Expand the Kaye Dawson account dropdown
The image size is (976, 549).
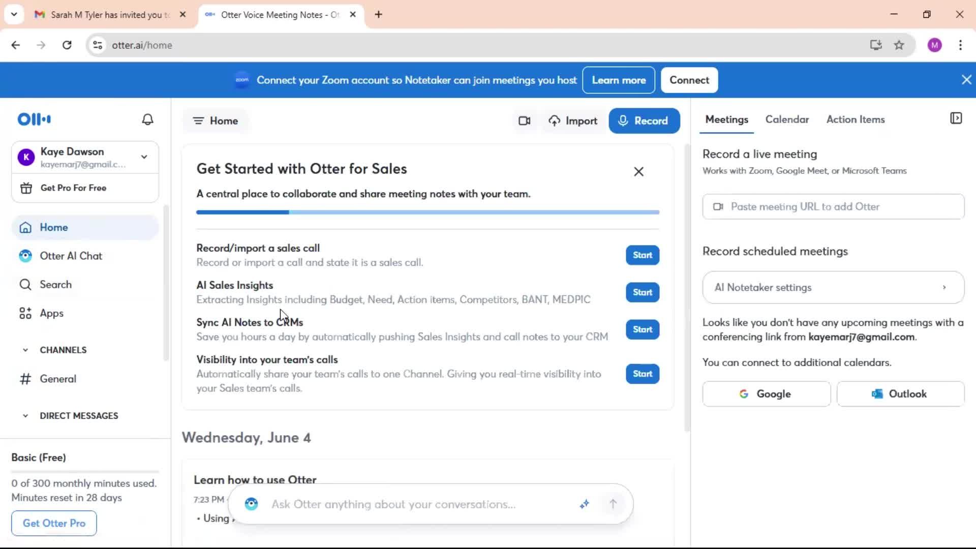(x=144, y=157)
